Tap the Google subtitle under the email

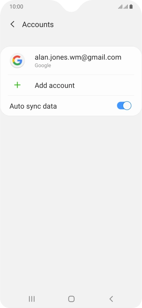coord(43,66)
